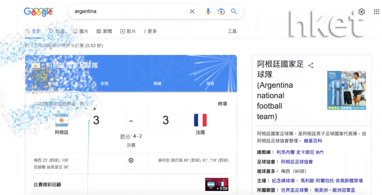Click the 比賽精彩回顧 heading
Viewport: 382px width, 195px height.
point(47,185)
